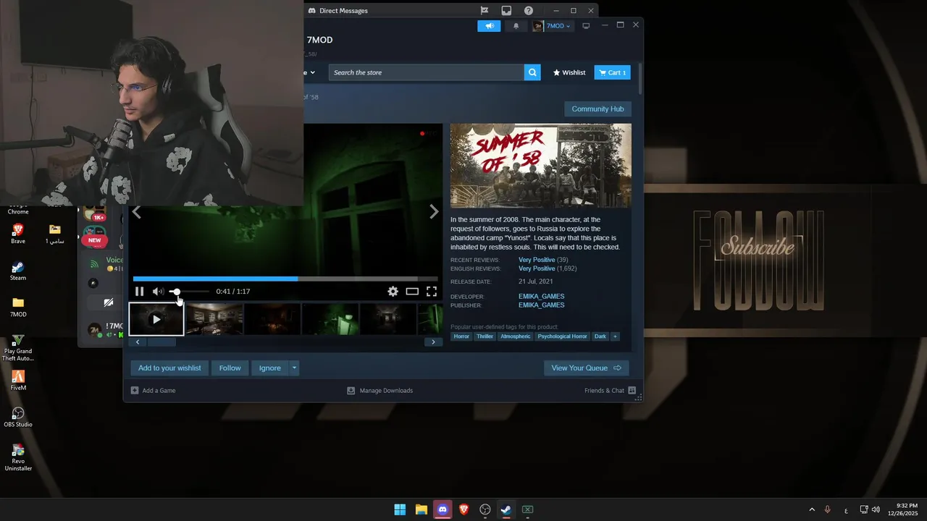Adjust the trailer volume slider
This screenshot has height=521, width=927.
(x=189, y=292)
